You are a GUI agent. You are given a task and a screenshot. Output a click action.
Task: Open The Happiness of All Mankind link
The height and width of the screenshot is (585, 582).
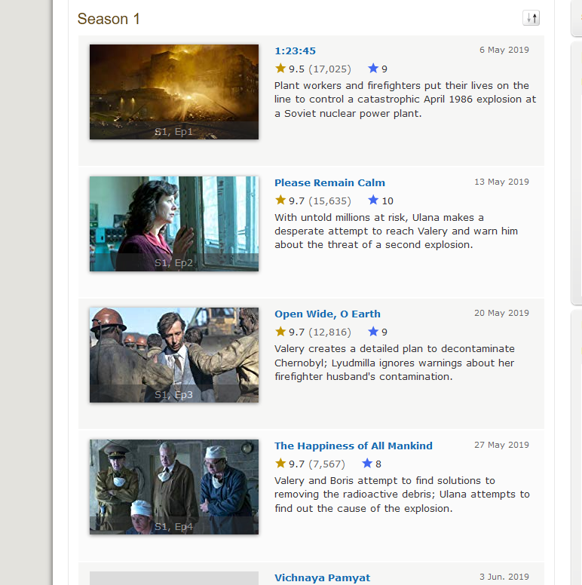354,446
